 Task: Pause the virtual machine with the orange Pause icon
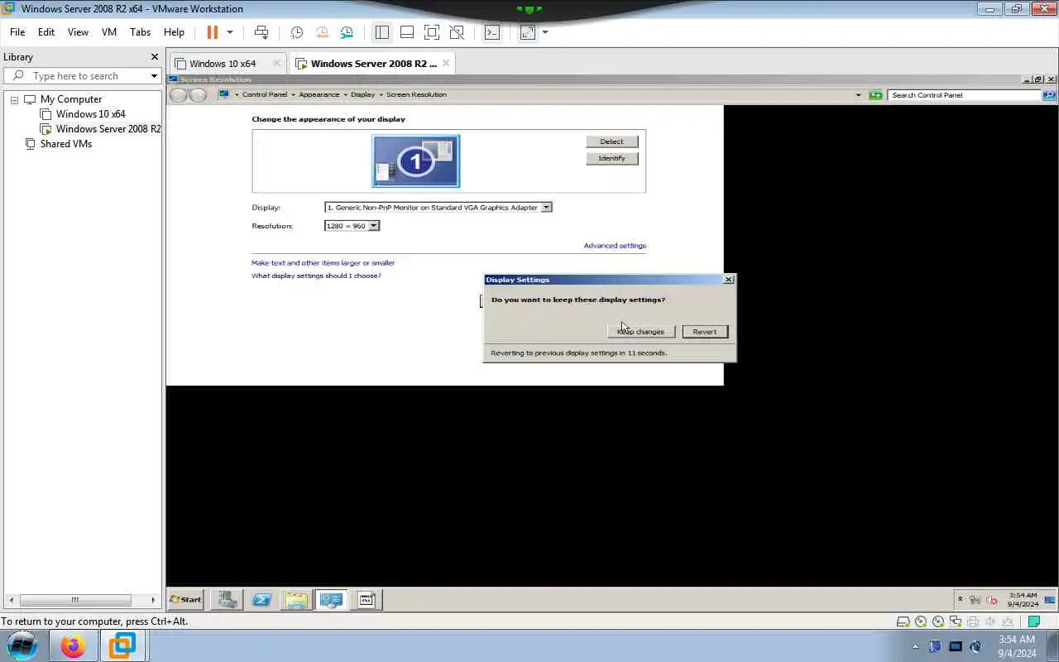click(212, 32)
